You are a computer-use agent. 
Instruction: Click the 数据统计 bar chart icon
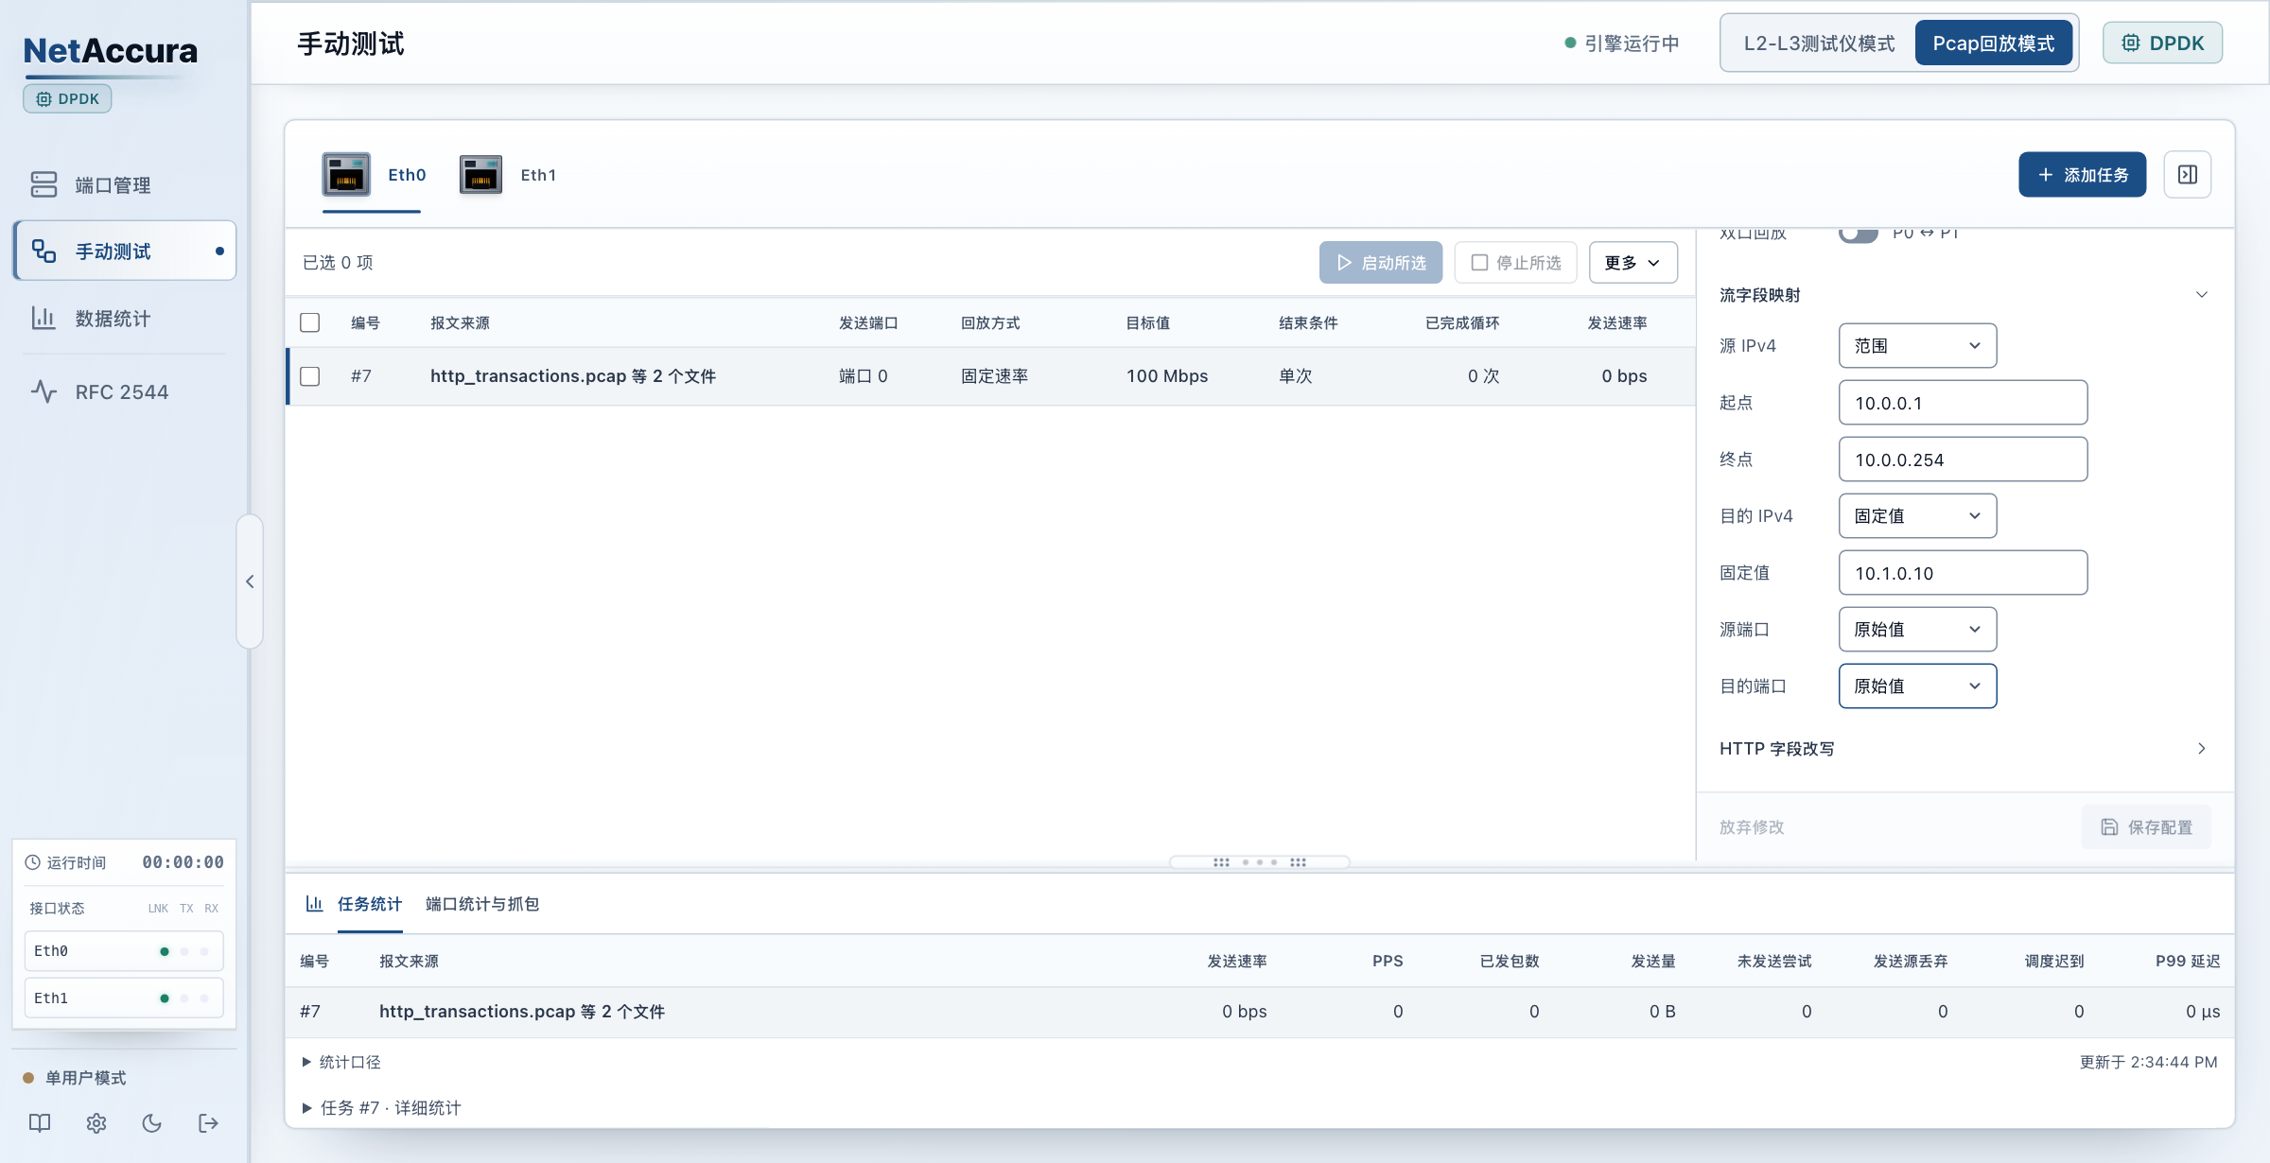(x=44, y=318)
